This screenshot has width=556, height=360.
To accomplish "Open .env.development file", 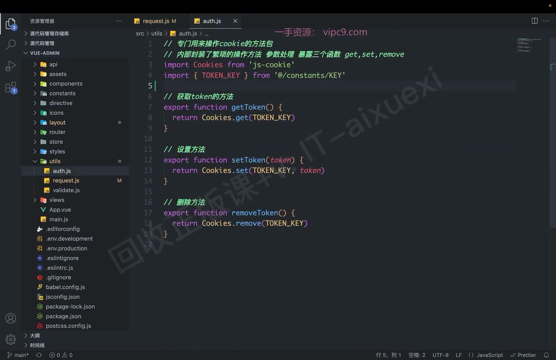I will (75, 239).
